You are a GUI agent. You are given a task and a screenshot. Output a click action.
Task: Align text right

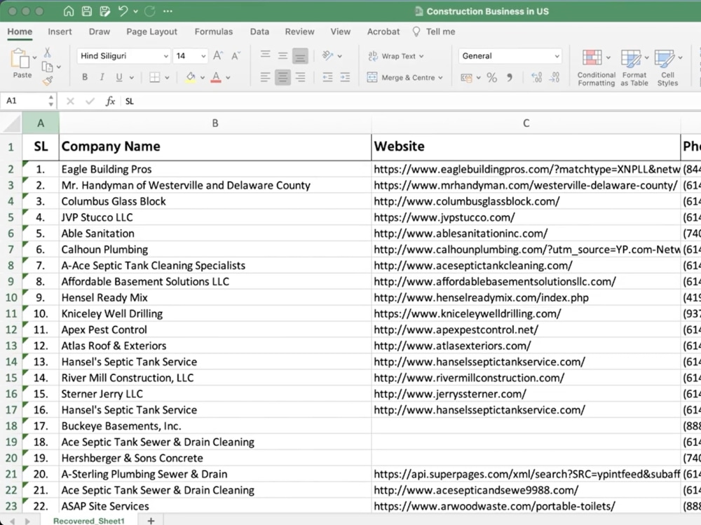click(300, 77)
